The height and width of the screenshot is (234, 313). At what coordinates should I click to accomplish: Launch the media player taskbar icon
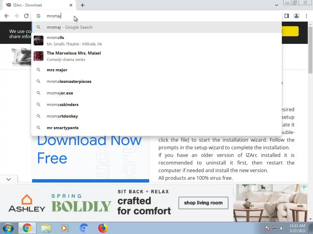(65, 228)
